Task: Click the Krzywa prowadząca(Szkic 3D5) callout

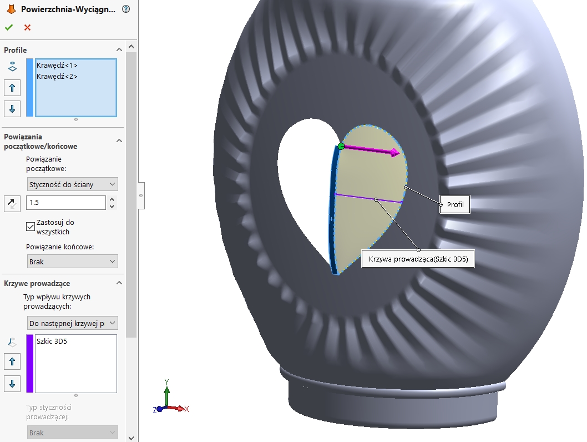Action: (x=418, y=259)
